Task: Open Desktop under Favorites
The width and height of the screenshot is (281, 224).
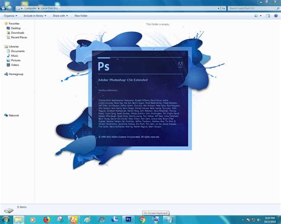Action: (x=16, y=28)
